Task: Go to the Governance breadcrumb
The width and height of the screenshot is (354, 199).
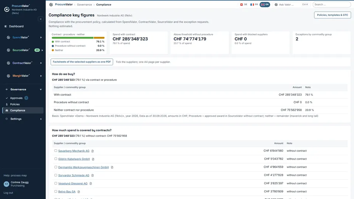Action: (x=84, y=4)
